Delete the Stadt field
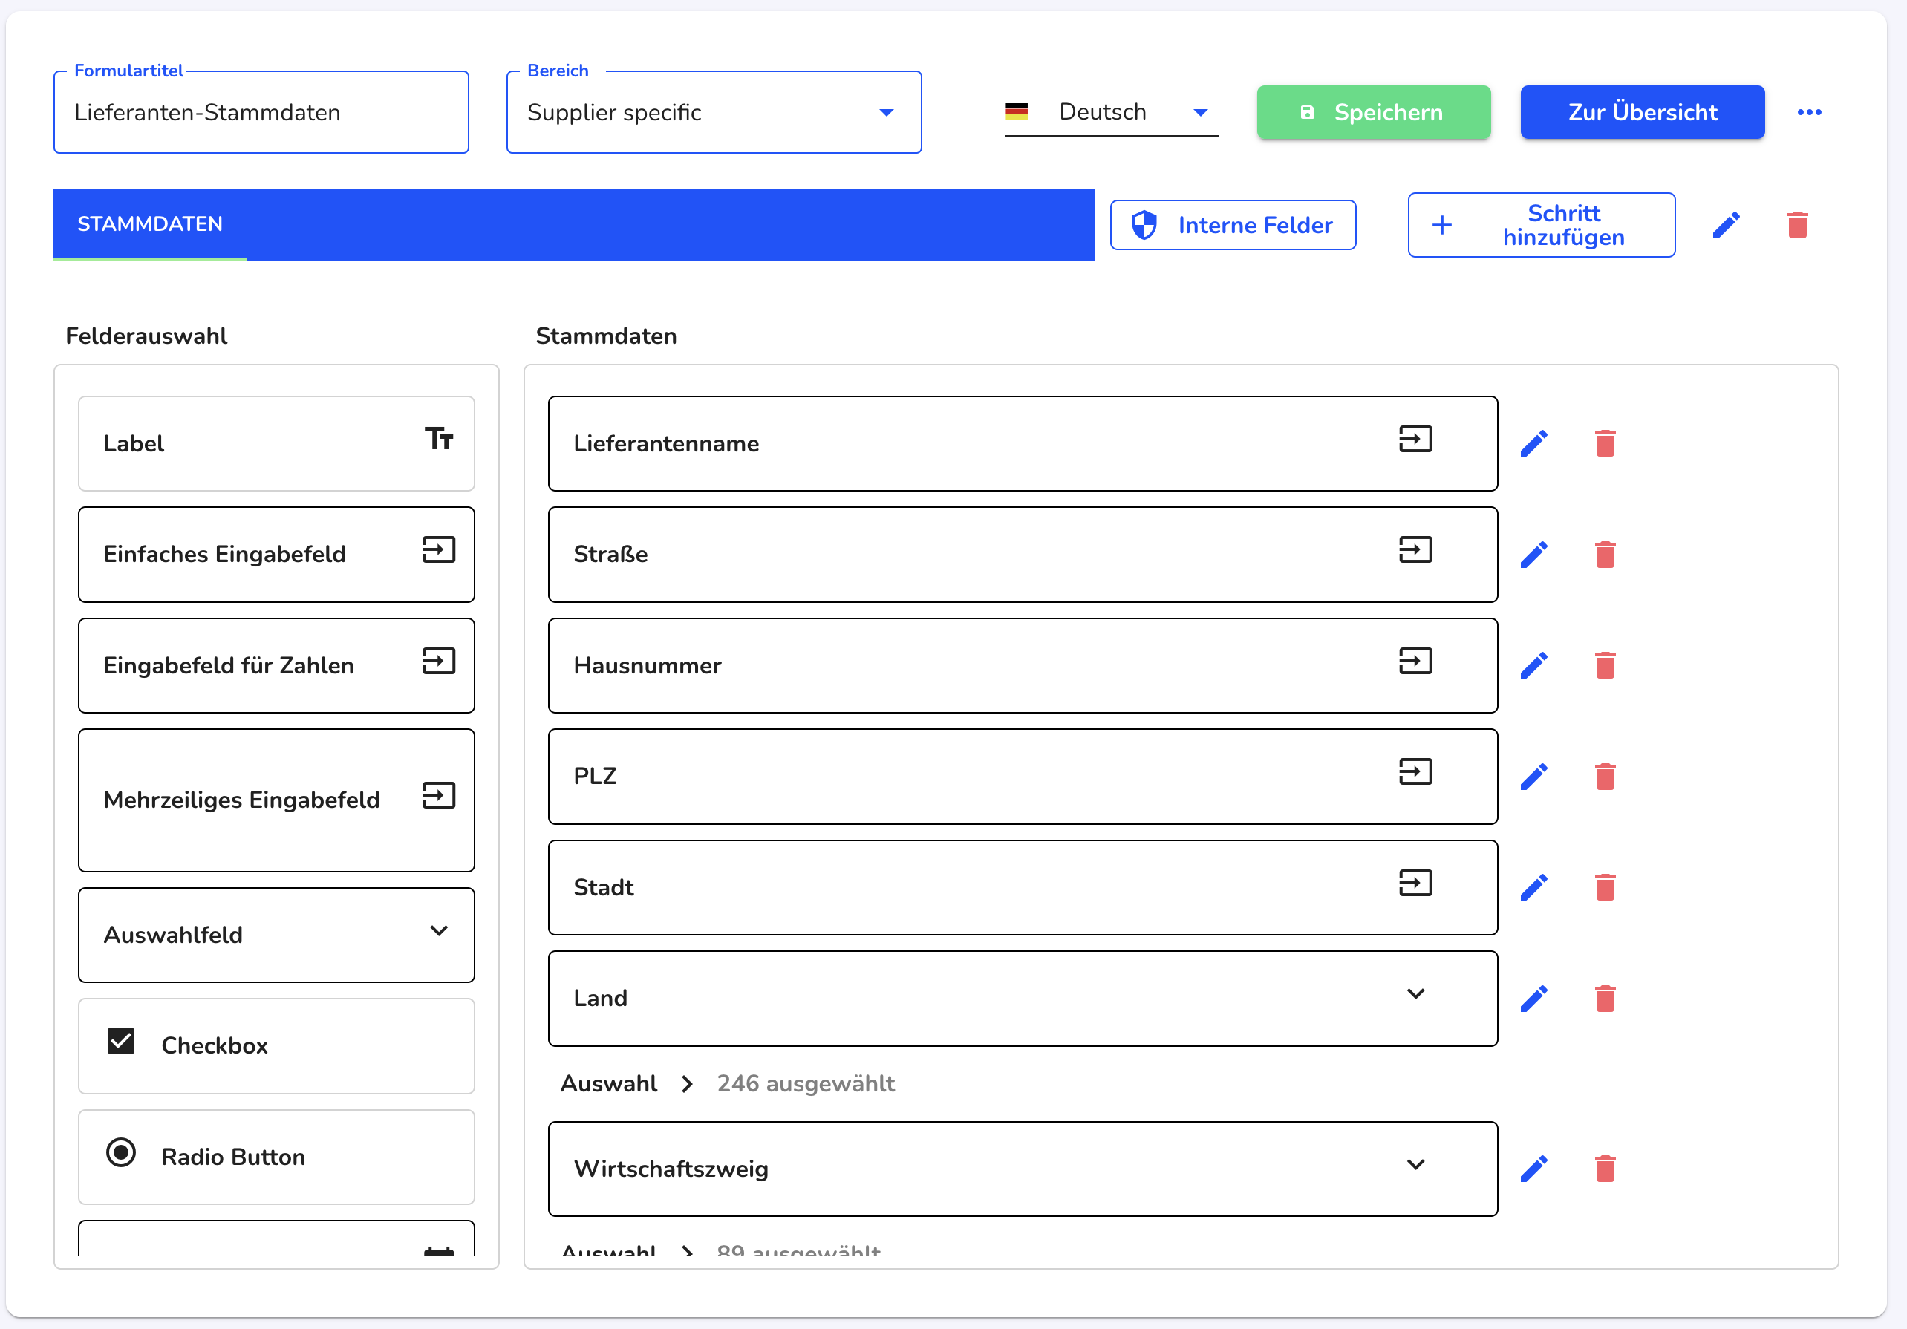The width and height of the screenshot is (1907, 1329). [x=1605, y=887]
